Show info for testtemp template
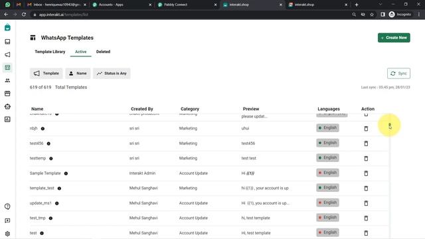Viewport: 425px width, 239px height. 51,159
